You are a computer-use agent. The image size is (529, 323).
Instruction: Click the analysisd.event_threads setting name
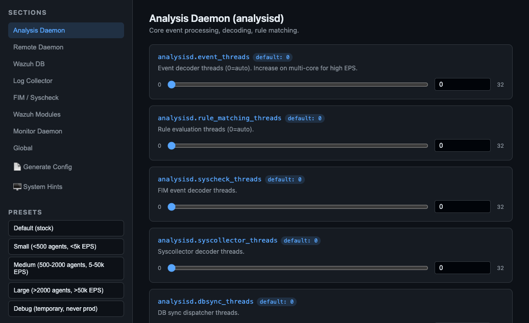click(x=203, y=57)
